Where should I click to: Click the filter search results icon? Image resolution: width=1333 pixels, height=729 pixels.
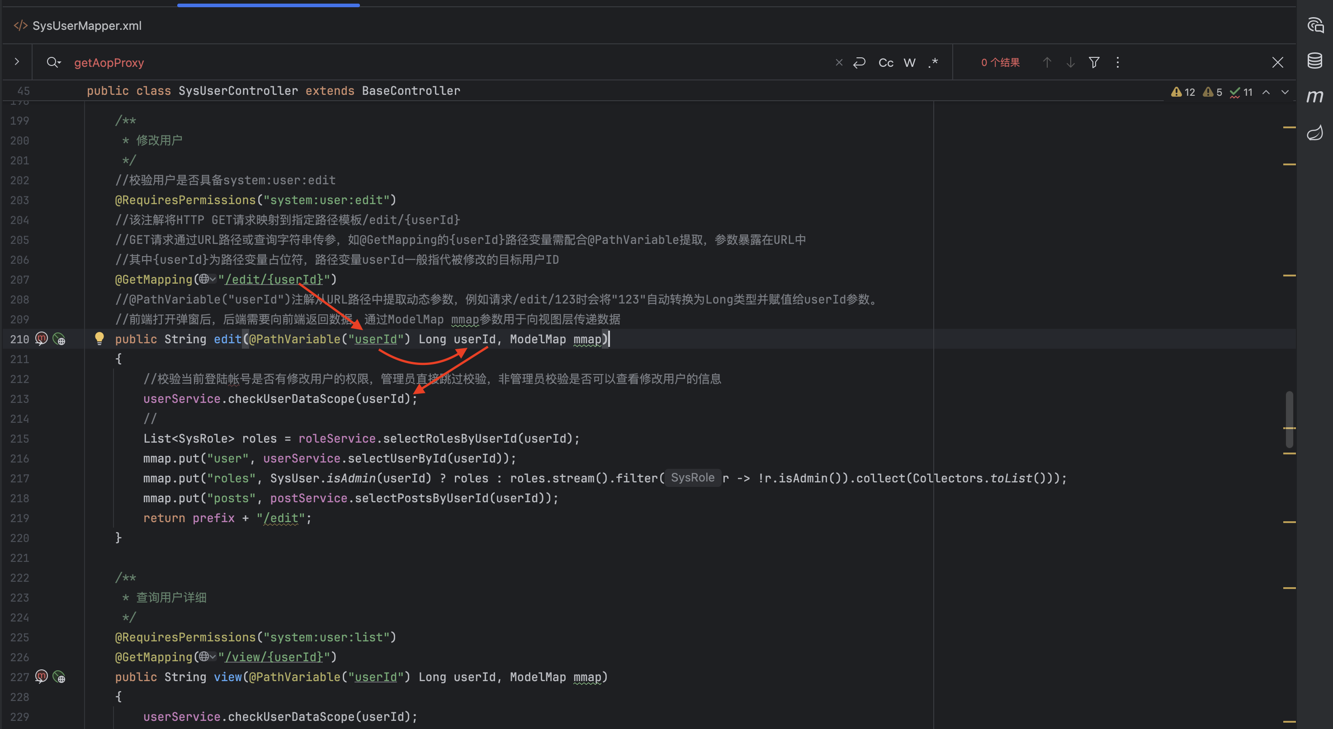[1094, 63]
